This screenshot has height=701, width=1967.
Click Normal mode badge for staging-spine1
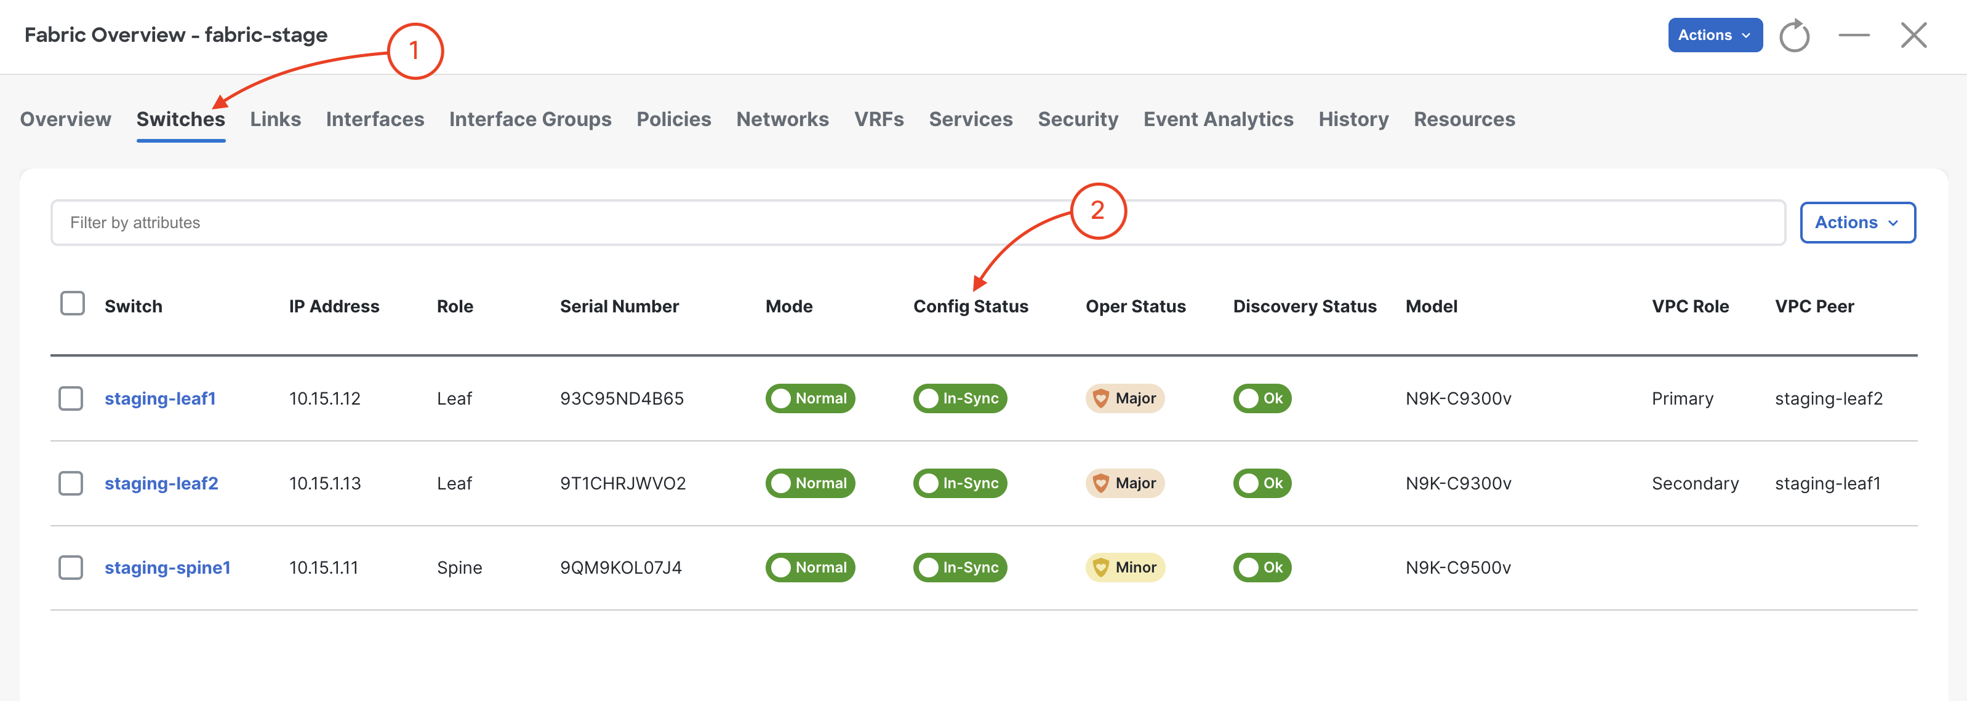[x=810, y=568]
